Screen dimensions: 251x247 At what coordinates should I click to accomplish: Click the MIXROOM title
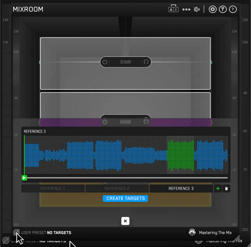[28, 9]
